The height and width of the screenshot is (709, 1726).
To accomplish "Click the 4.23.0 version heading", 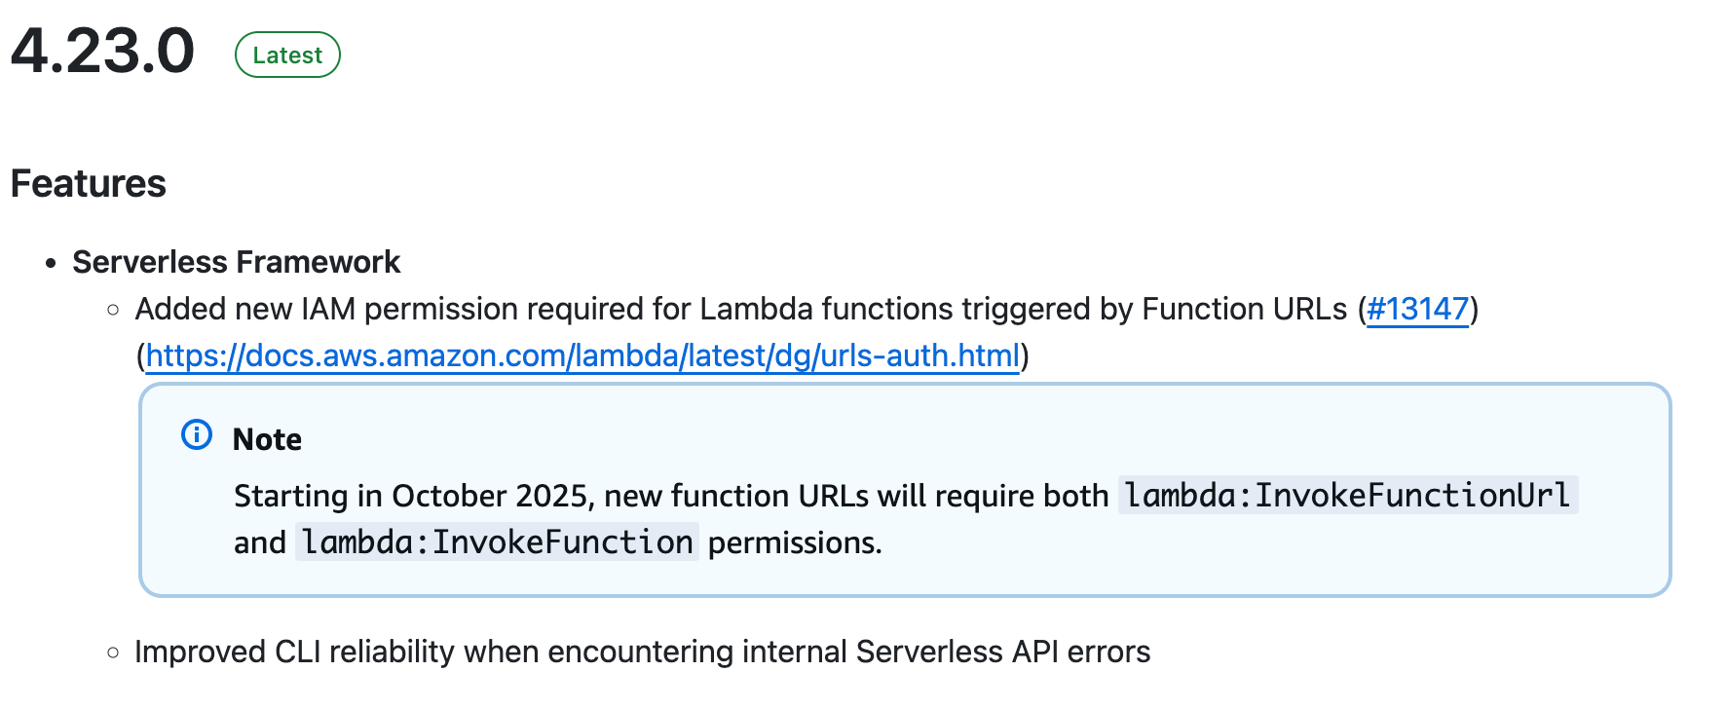I will (x=103, y=51).
